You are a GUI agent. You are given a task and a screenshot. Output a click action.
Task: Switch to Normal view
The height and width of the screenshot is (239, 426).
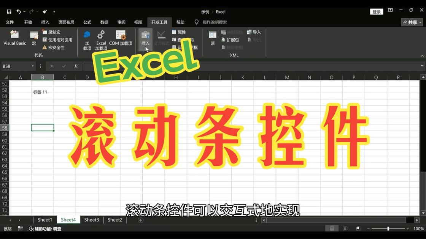coord(332,228)
